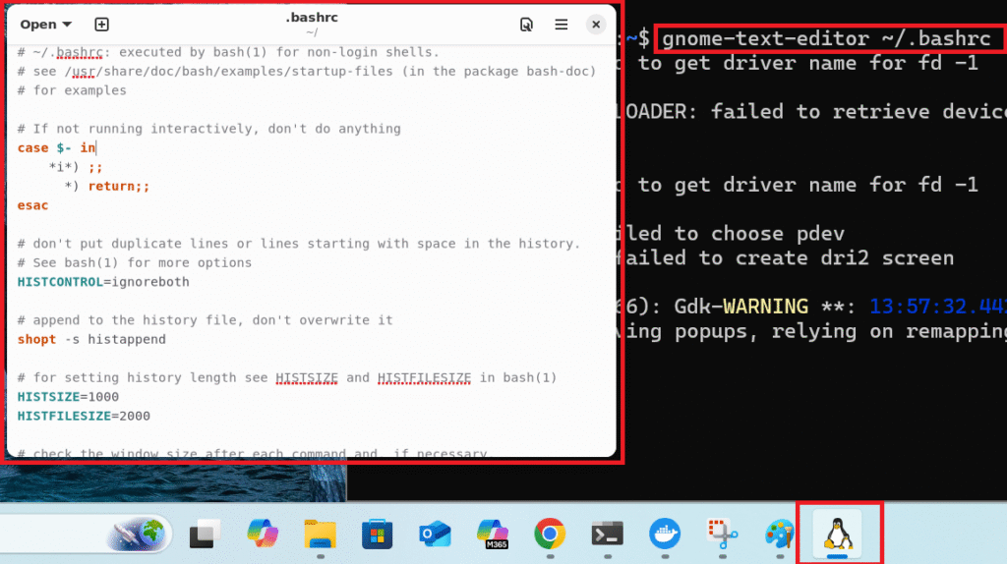Click the .bashrc title in the header bar
This screenshot has width=1007, height=564.
312,18
